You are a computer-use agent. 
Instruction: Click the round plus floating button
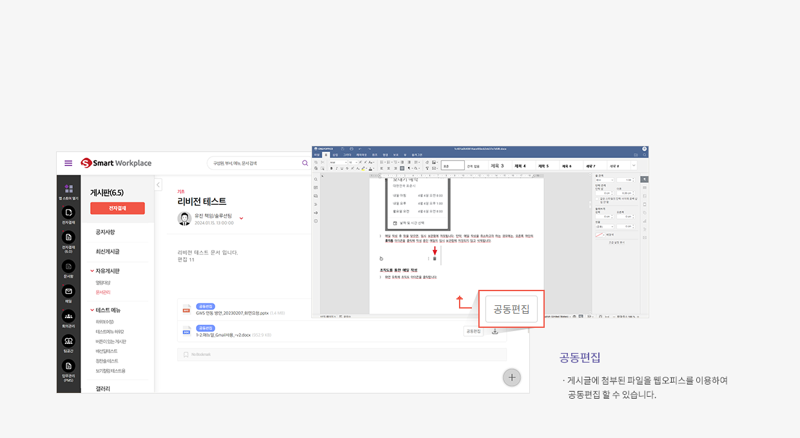[x=512, y=377]
